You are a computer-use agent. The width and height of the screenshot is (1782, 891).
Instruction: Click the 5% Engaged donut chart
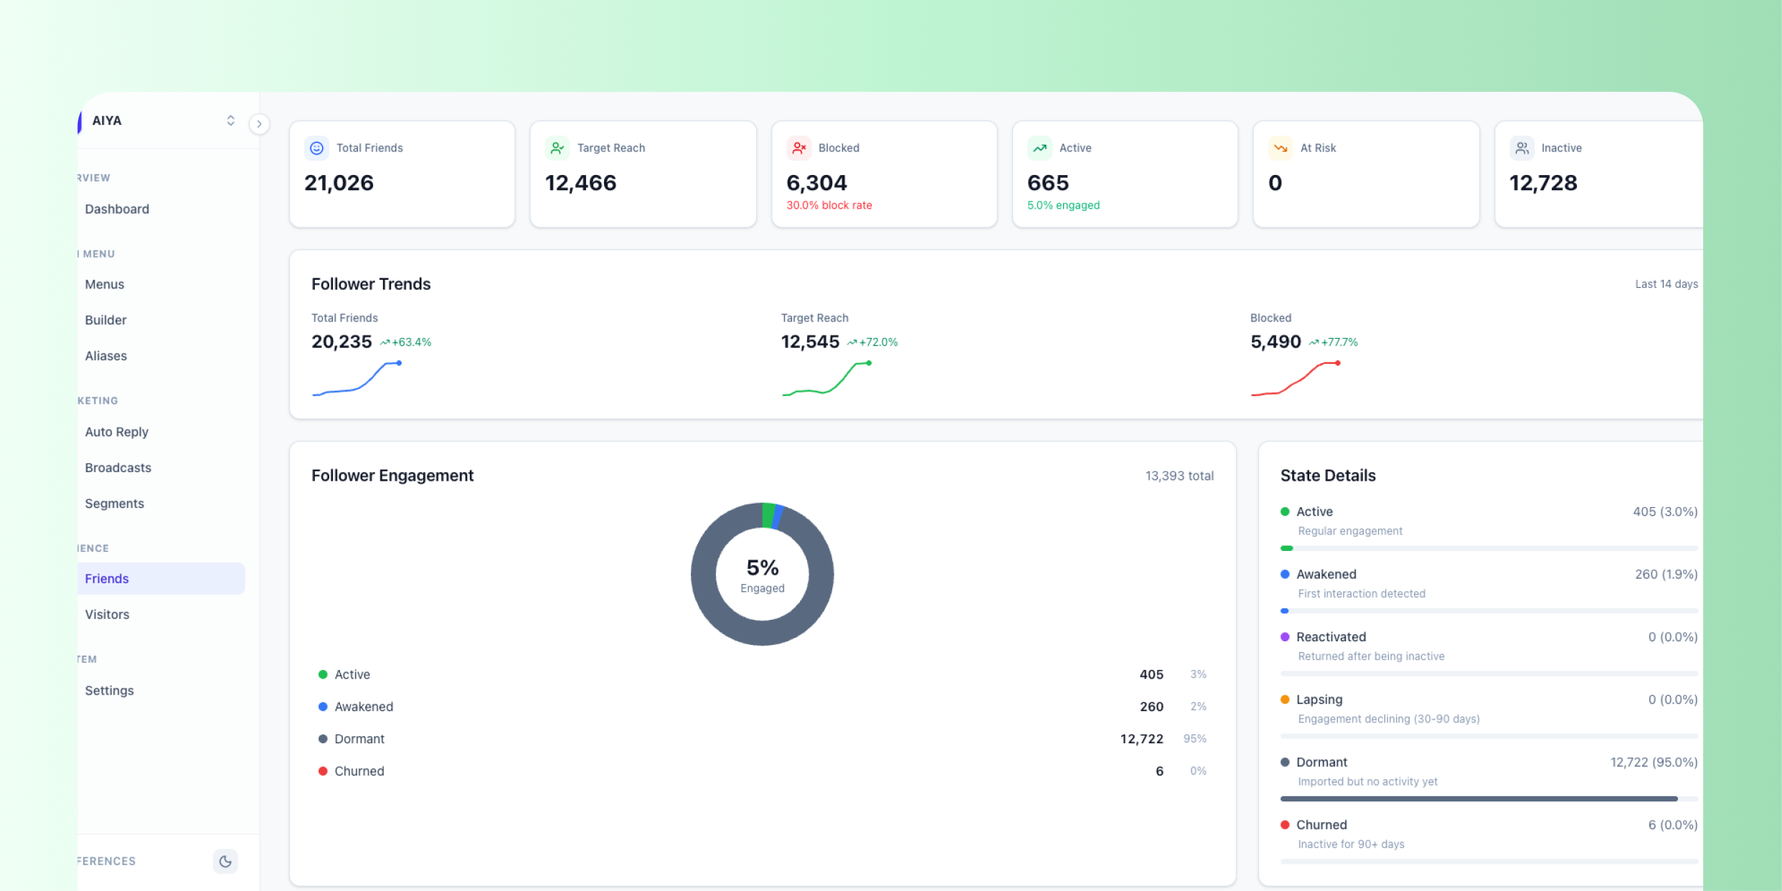pyautogui.click(x=762, y=574)
